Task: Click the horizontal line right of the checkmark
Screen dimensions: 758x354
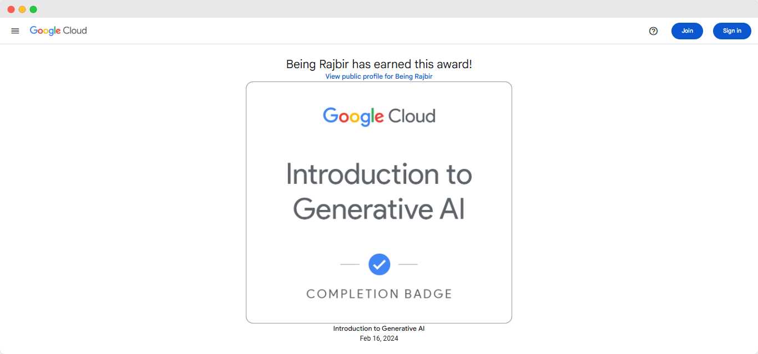Action: point(408,265)
